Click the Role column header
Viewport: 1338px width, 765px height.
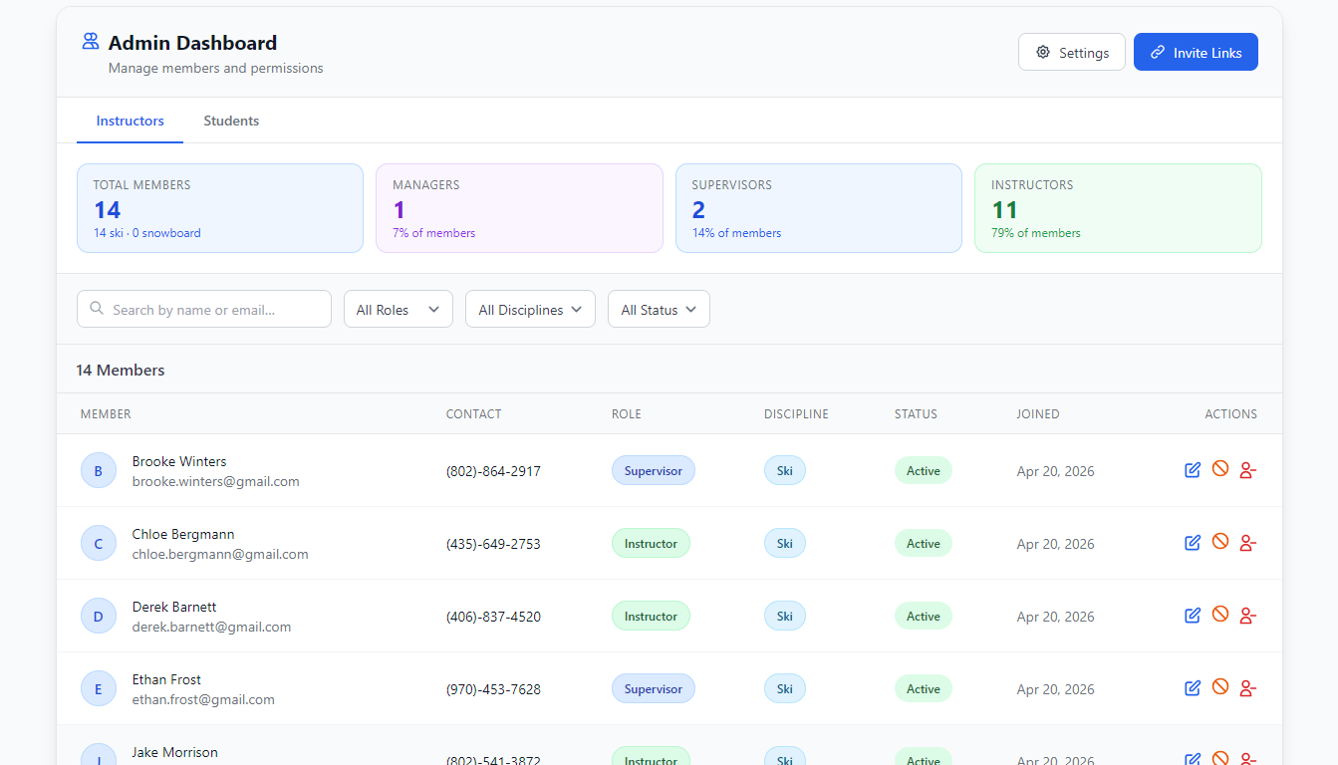627,413
